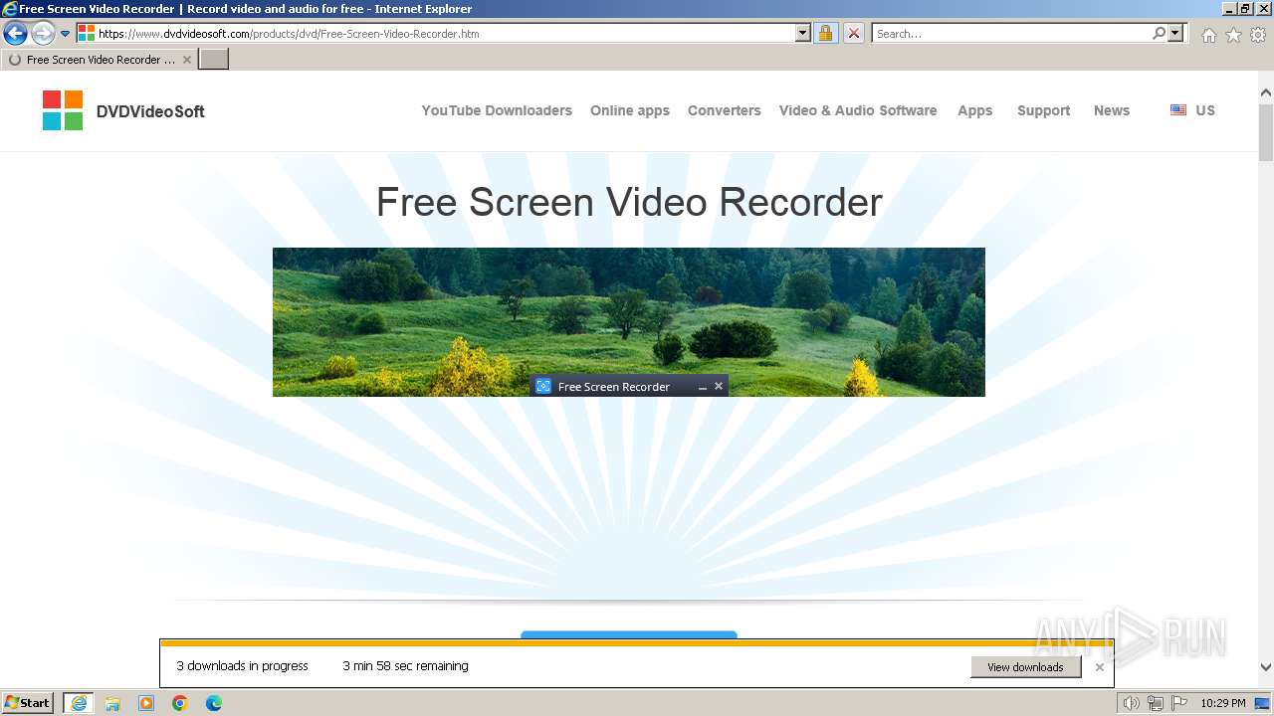Open the search provider dropdown arrow

(x=1176, y=33)
